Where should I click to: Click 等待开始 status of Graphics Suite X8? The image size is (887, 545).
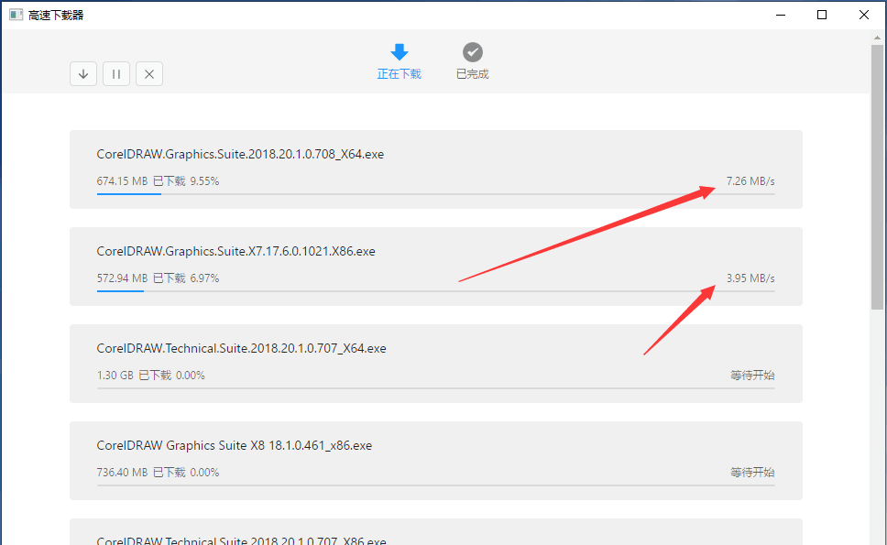(752, 473)
